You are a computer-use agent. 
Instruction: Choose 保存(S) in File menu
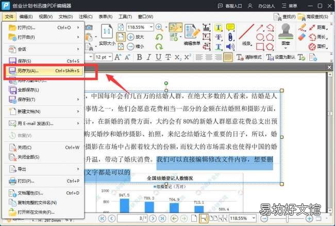[43, 61]
